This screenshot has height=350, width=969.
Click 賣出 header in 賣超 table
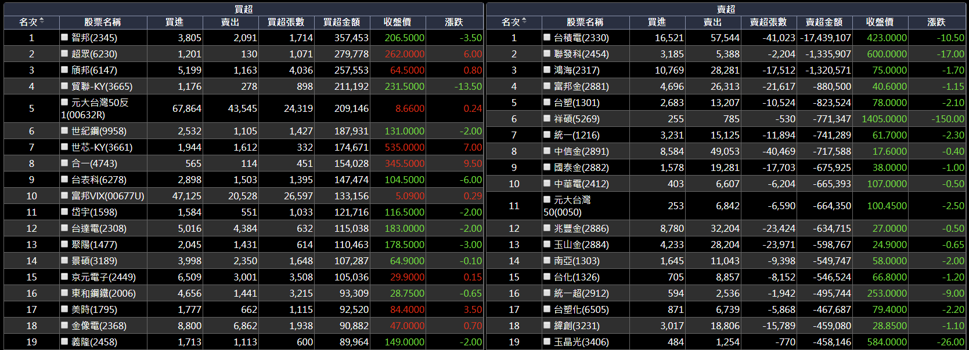(712, 22)
